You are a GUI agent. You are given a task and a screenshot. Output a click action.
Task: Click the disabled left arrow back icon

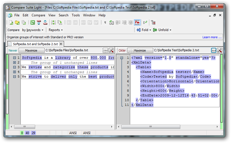[x=69, y=22]
